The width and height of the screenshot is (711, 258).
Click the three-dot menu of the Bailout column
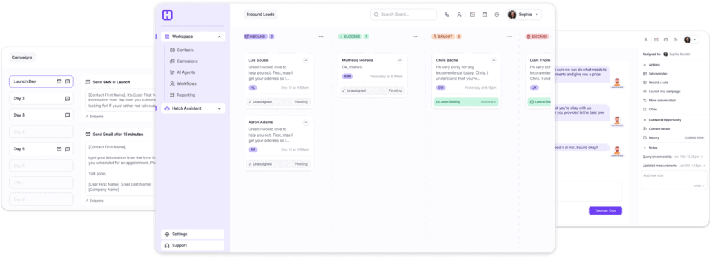(x=509, y=37)
